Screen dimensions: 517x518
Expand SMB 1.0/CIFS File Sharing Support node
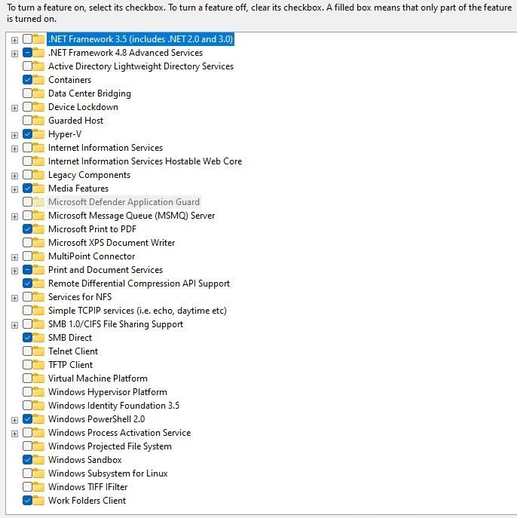(x=14, y=325)
